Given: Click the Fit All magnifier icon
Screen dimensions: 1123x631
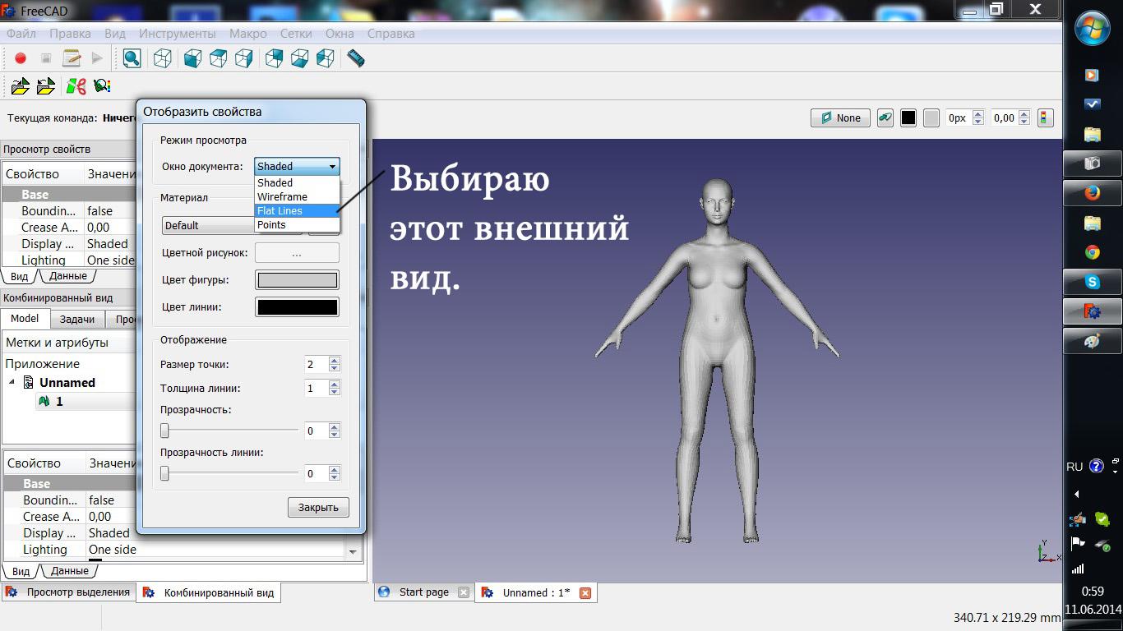Looking at the screenshot, I should (x=132, y=58).
